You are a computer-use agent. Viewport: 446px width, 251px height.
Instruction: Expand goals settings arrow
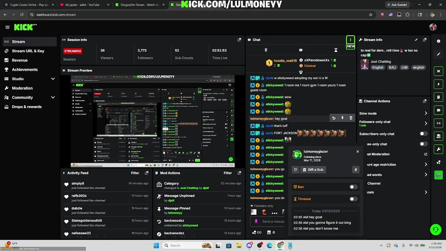coord(426,192)
